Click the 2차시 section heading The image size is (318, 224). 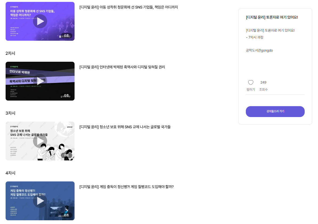click(10, 53)
